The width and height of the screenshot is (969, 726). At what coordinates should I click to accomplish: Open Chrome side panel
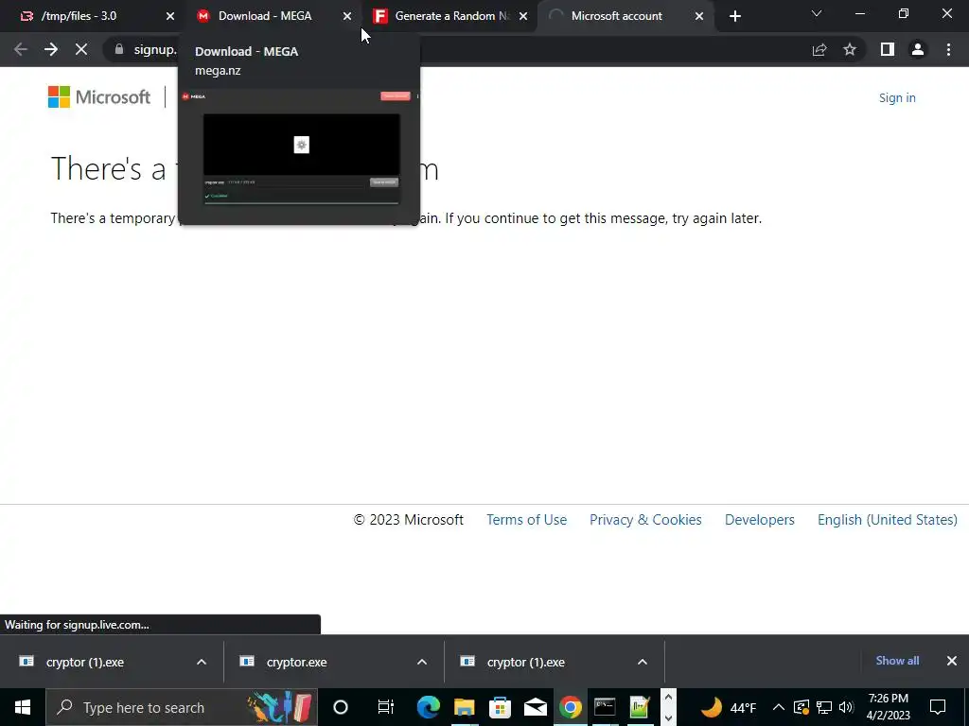(888, 49)
